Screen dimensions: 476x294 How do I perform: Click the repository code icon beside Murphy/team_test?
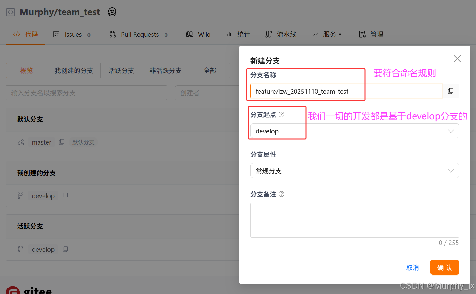tap(11, 12)
